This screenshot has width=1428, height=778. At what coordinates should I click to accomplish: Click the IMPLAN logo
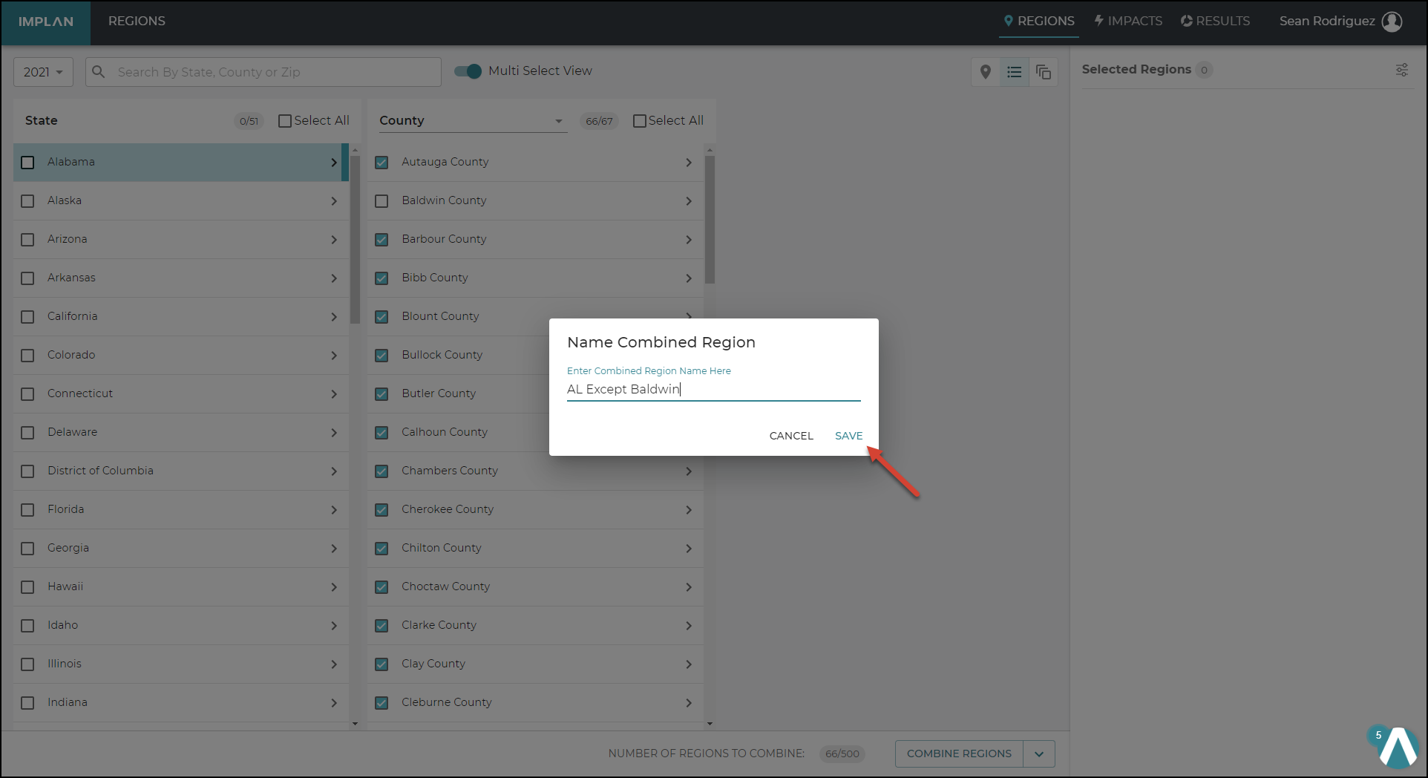click(46, 22)
